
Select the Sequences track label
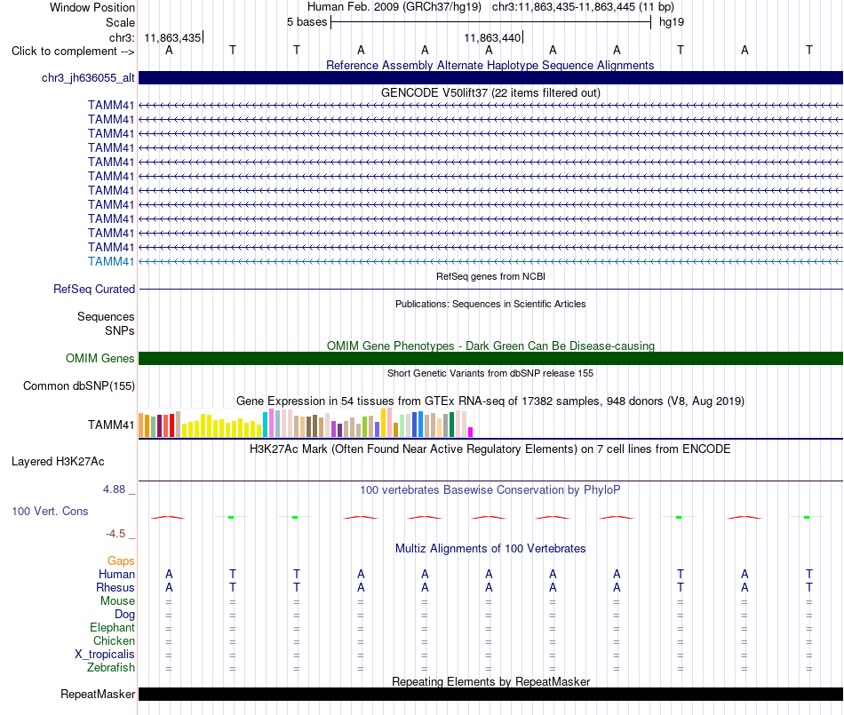pyautogui.click(x=106, y=316)
